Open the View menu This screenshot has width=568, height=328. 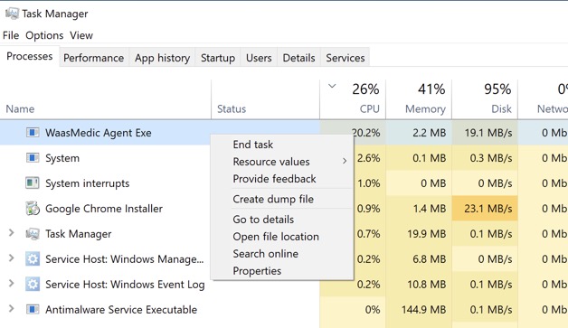coord(81,35)
